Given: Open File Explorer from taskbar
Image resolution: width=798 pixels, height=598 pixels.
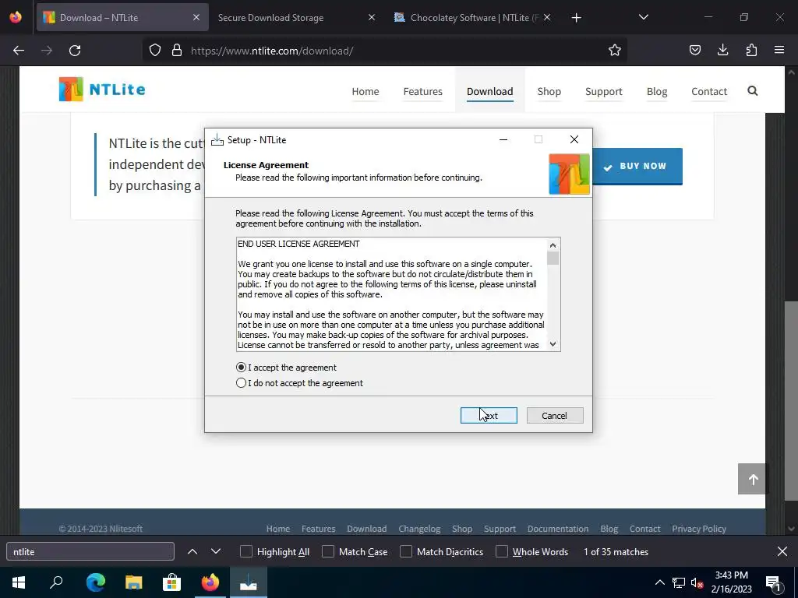Looking at the screenshot, I should 133,582.
